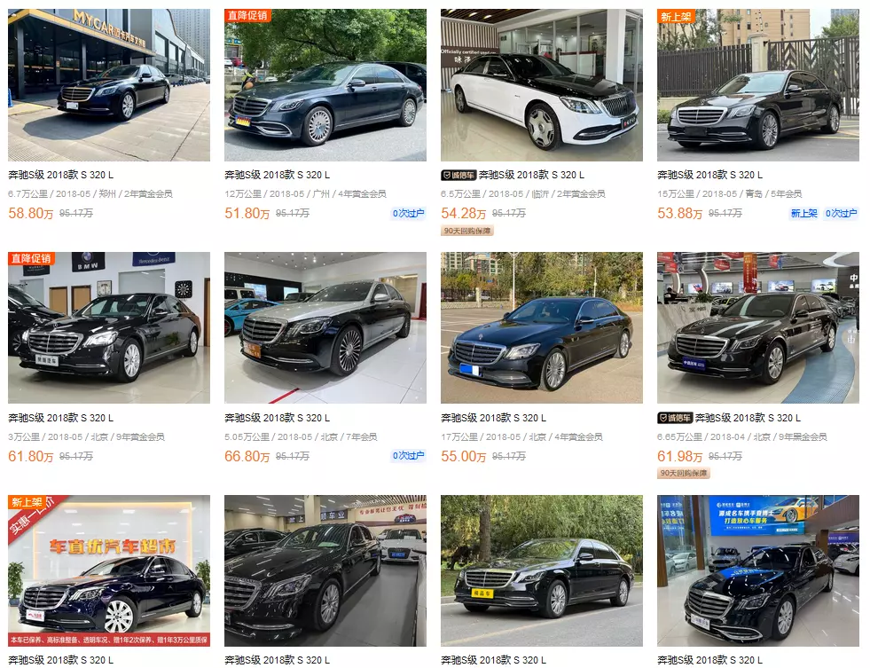Open title link of the Qingdao 15万公里 listing
The image size is (870, 668).
(x=709, y=175)
